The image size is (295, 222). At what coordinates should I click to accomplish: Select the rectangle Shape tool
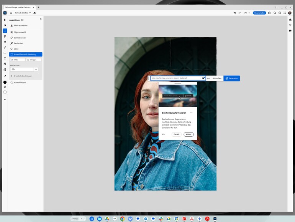[x=5, y=53]
